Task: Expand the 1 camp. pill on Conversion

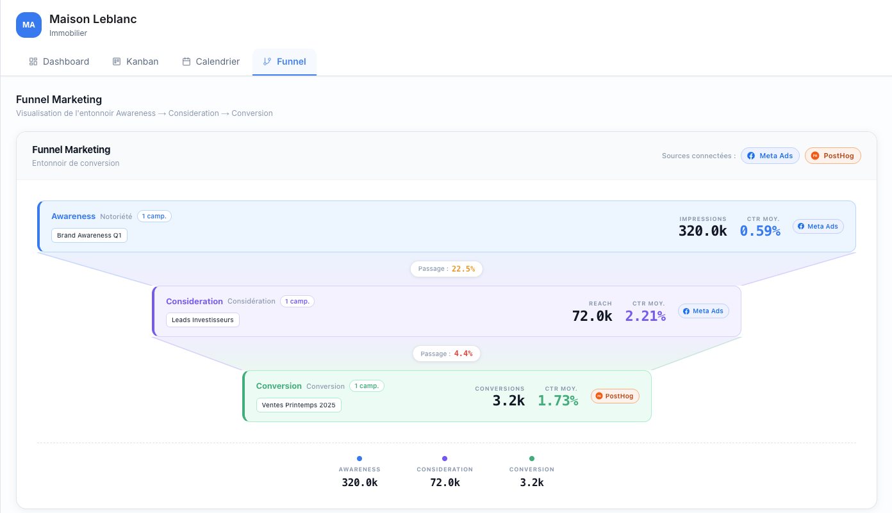Action: (x=367, y=386)
